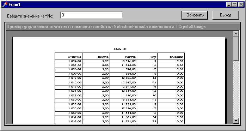Click Qty value 23 in order 1 063,00 row
The height and width of the screenshot is (131, 246).
point(154,121)
